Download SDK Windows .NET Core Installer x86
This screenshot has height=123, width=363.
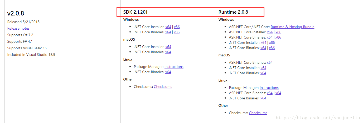click(x=177, y=27)
